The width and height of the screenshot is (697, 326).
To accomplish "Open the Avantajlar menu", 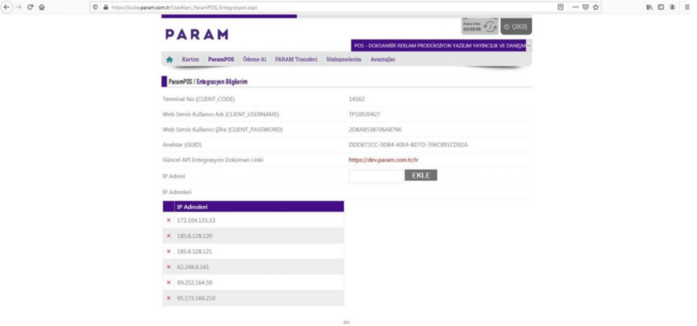I will pos(383,59).
